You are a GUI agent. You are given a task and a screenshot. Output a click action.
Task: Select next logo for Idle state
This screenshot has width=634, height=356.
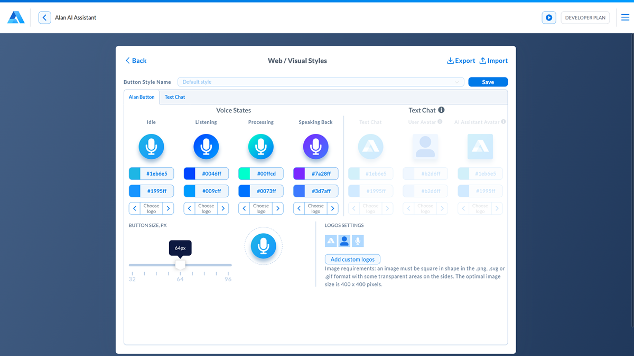click(169, 208)
